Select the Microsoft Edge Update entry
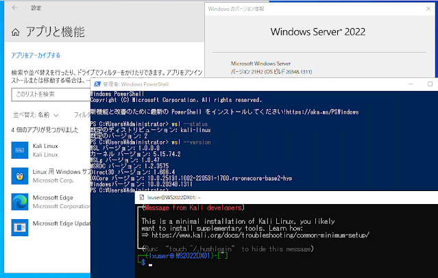The width and height of the screenshot is (438, 278). [62, 224]
